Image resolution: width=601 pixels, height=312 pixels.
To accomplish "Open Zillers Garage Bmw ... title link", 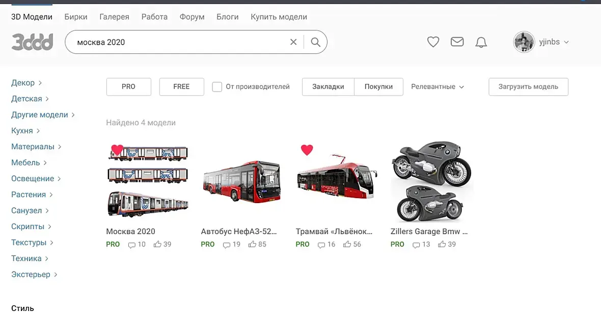I will pos(429,232).
